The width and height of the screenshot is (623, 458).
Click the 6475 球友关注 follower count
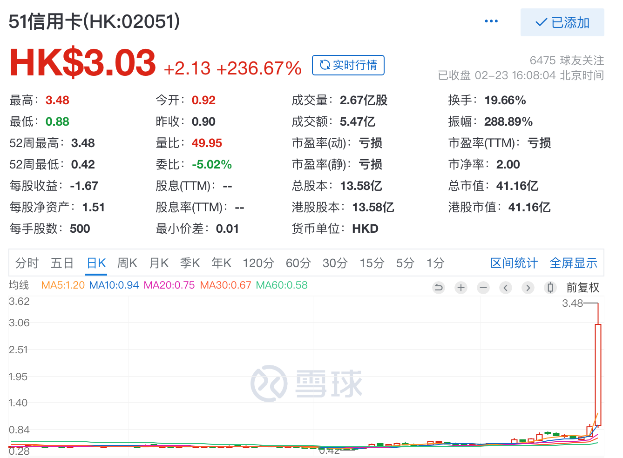click(x=567, y=61)
